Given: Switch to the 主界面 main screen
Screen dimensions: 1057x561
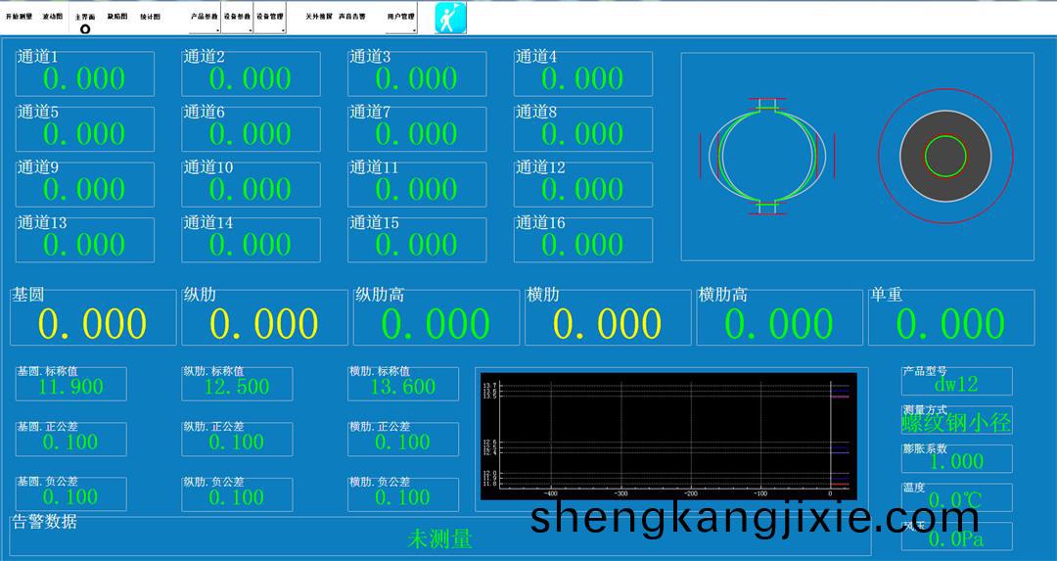Looking at the screenshot, I should (85, 17).
